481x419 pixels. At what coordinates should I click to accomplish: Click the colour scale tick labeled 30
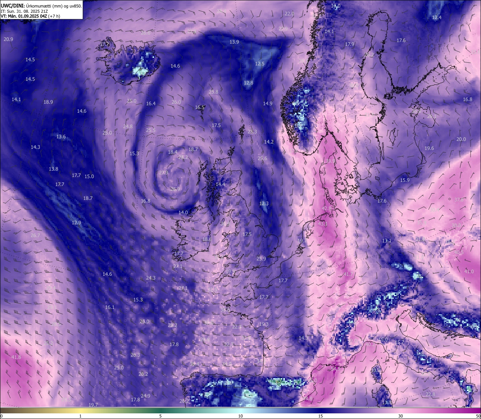click(401, 416)
